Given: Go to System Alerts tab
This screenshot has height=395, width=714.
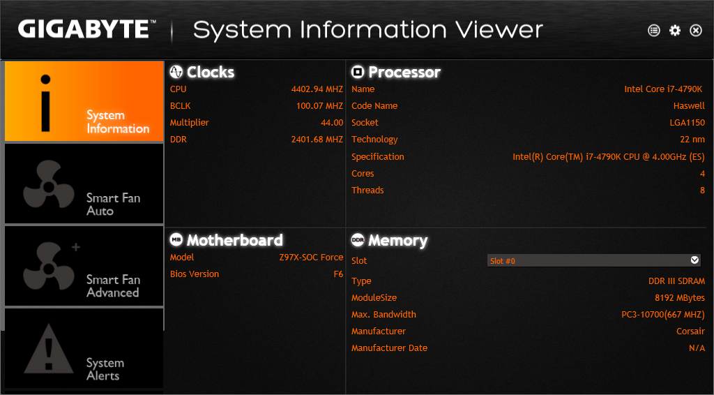Looking at the screenshot, I should coord(84,348).
